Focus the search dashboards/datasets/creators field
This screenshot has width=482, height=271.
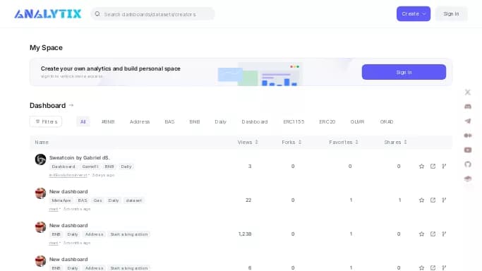[152, 14]
